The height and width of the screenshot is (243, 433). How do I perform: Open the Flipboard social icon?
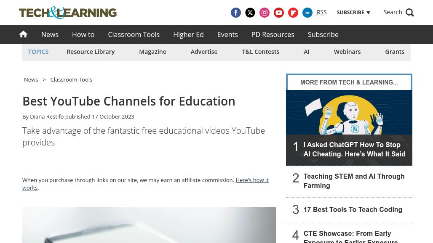coord(293,13)
